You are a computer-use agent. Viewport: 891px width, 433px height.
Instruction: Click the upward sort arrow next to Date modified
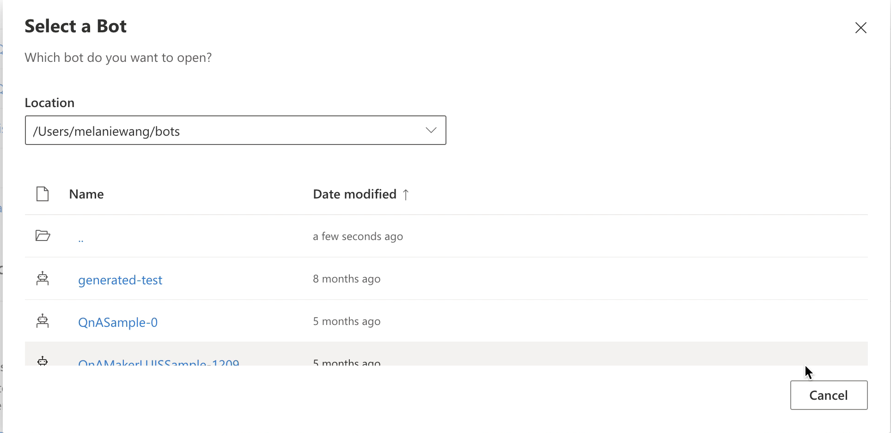point(406,194)
